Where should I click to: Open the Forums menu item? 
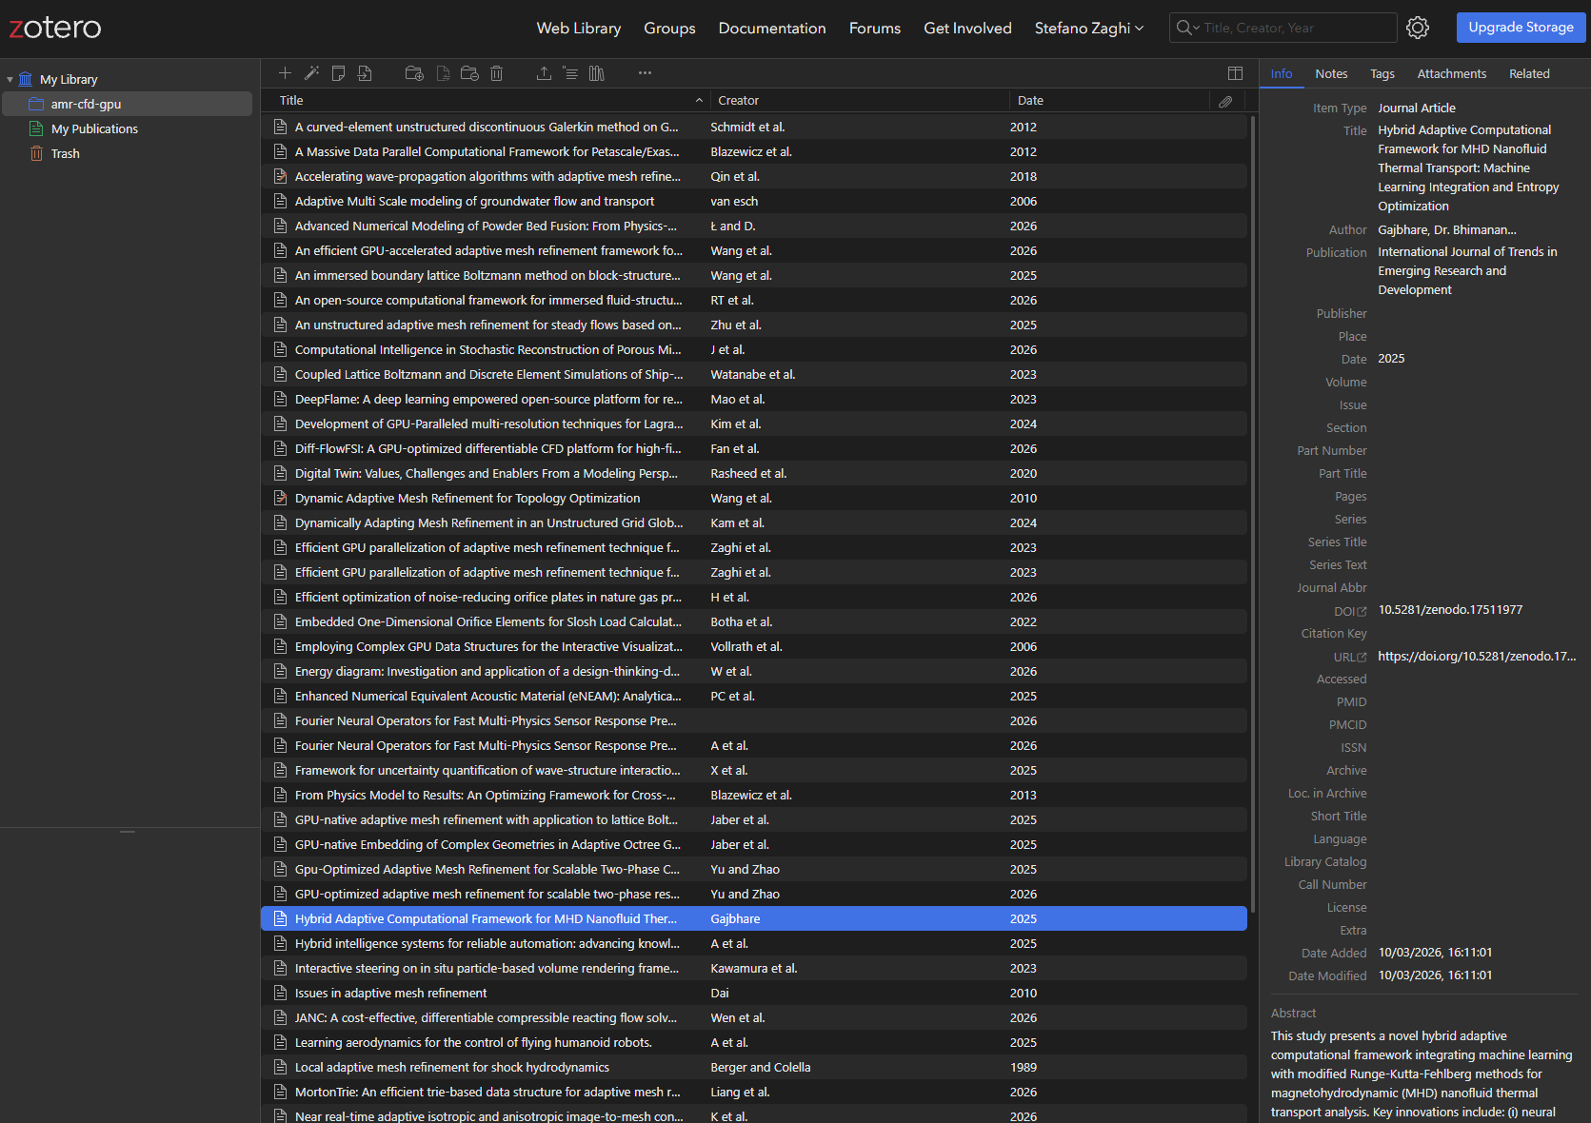[874, 29]
